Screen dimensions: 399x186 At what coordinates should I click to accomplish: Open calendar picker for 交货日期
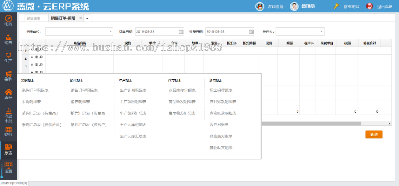point(251,32)
